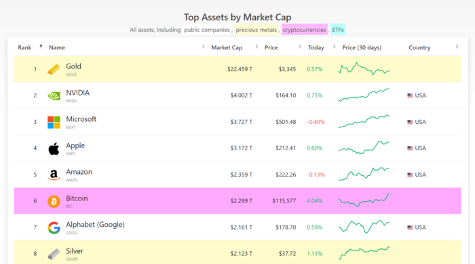Screen dimensions: 475x264
Task: Sort by Today change column arrows
Action: tap(334, 47)
